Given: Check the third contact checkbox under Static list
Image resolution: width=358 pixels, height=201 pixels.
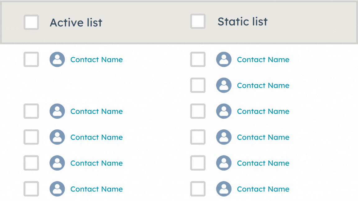Looking at the screenshot, I should [198, 111].
